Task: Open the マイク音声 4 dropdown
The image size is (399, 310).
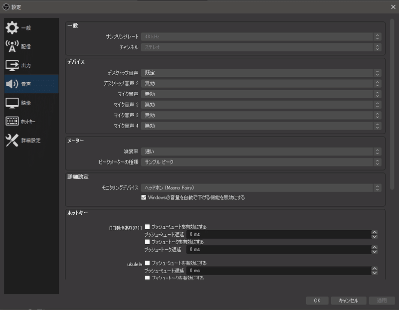Action: click(x=261, y=126)
